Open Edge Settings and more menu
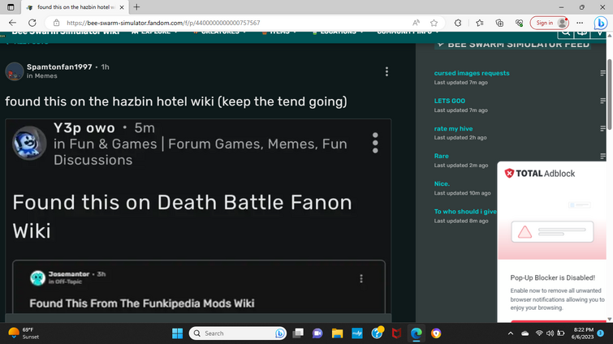Image resolution: width=613 pixels, height=344 pixels. [x=580, y=23]
